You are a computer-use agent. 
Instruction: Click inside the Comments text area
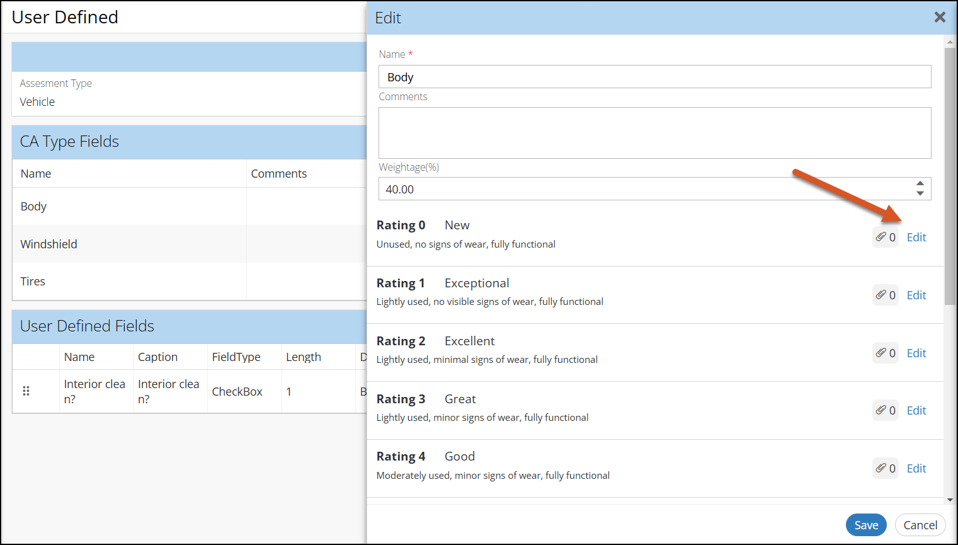point(654,132)
